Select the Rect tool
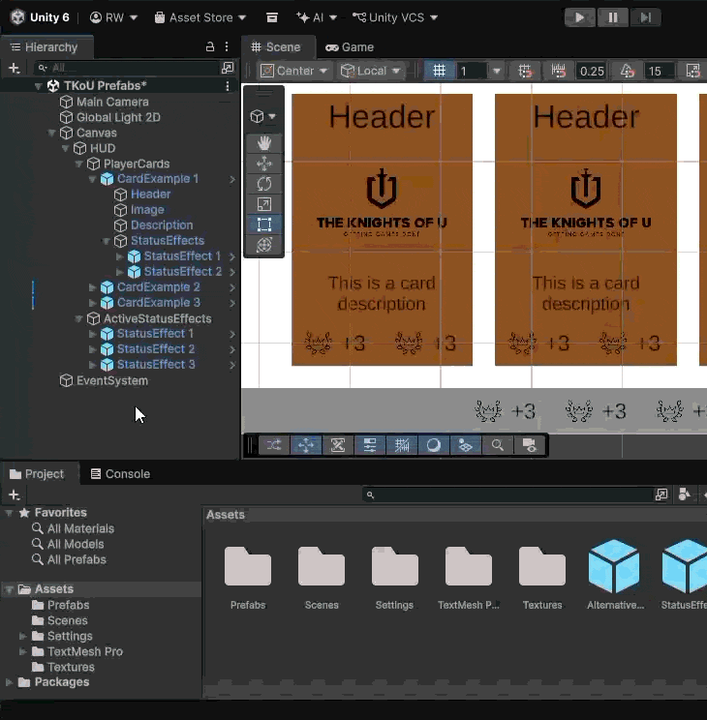The height and width of the screenshot is (720, 707). coord(263,225)
